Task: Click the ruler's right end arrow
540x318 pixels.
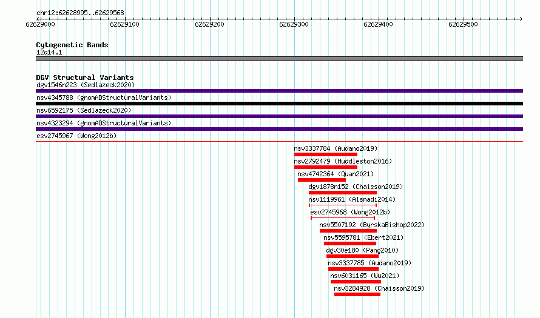Action: [x=521, y=19]
